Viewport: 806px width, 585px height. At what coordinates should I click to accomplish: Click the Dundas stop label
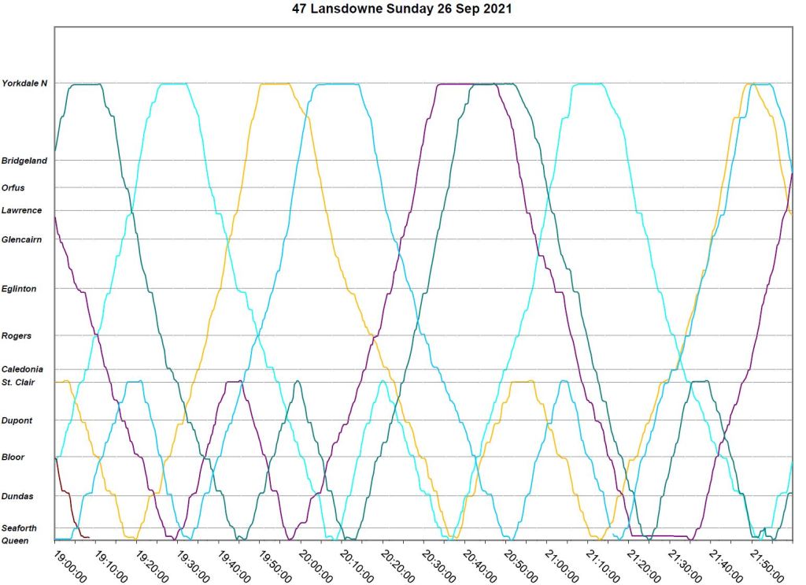pos(17,496)
